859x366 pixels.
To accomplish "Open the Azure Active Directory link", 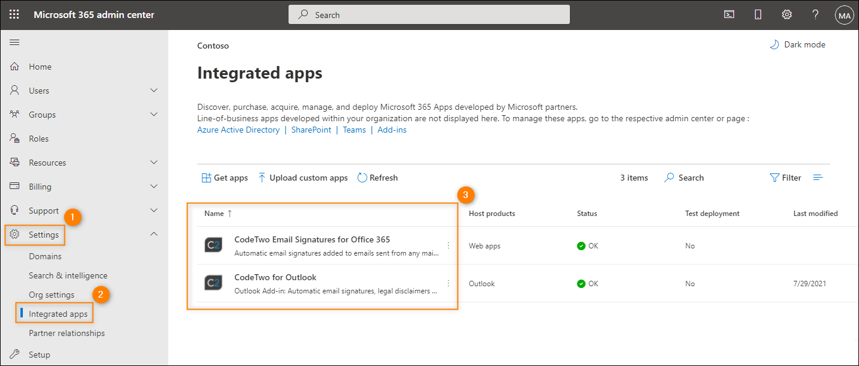I will tap(238, 130).
